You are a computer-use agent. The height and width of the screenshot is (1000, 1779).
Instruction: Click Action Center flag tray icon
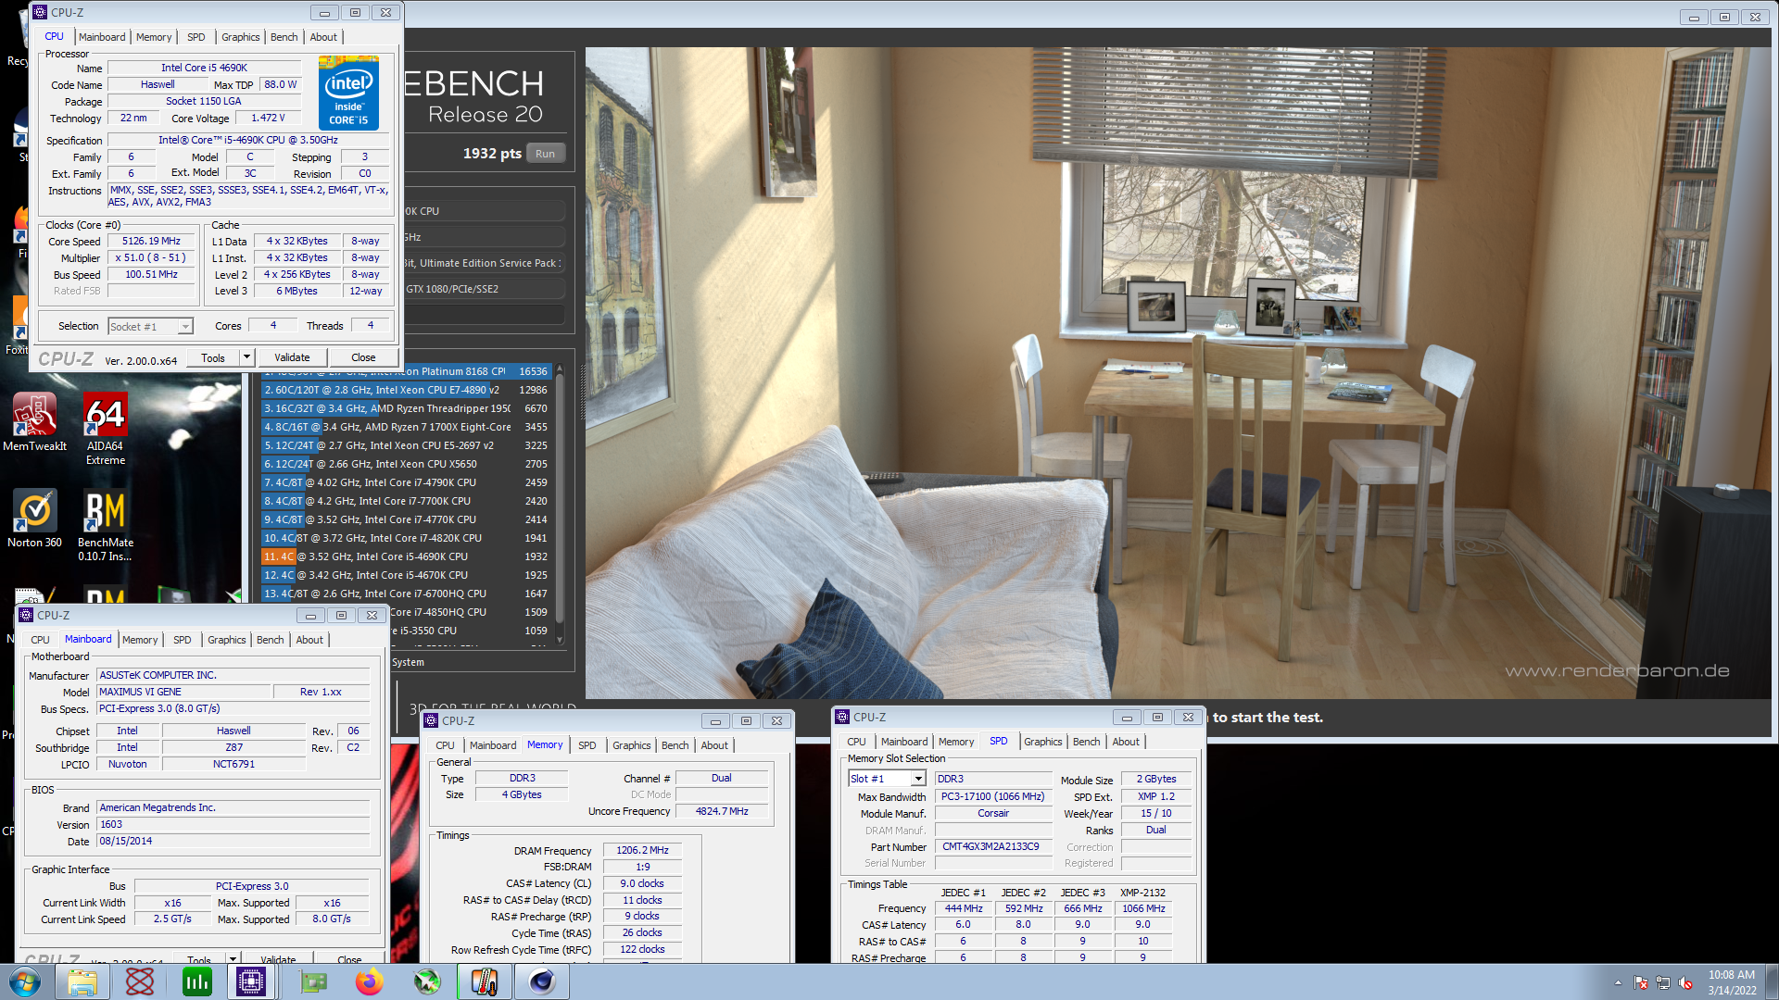click(x=1641, y=982)
